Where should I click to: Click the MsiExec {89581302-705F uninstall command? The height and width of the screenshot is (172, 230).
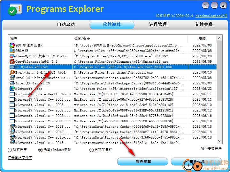(x=124, y=94)
